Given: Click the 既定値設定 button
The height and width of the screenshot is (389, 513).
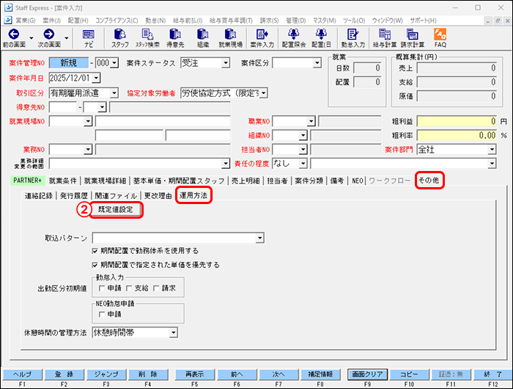Looking at the screenshot, I should point(116,210).
